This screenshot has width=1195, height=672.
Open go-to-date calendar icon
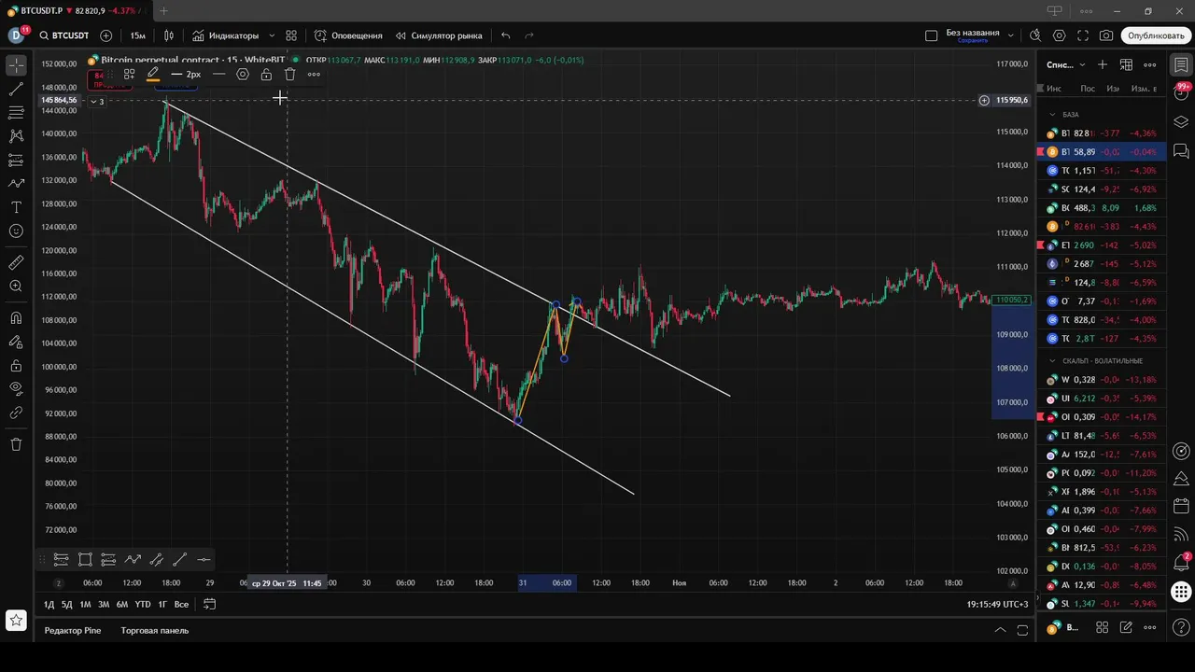(210, 604)
